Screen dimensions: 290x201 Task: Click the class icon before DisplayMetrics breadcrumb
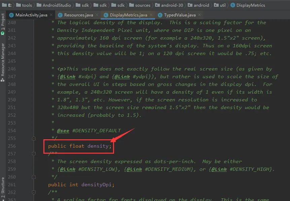coord(233,5)
